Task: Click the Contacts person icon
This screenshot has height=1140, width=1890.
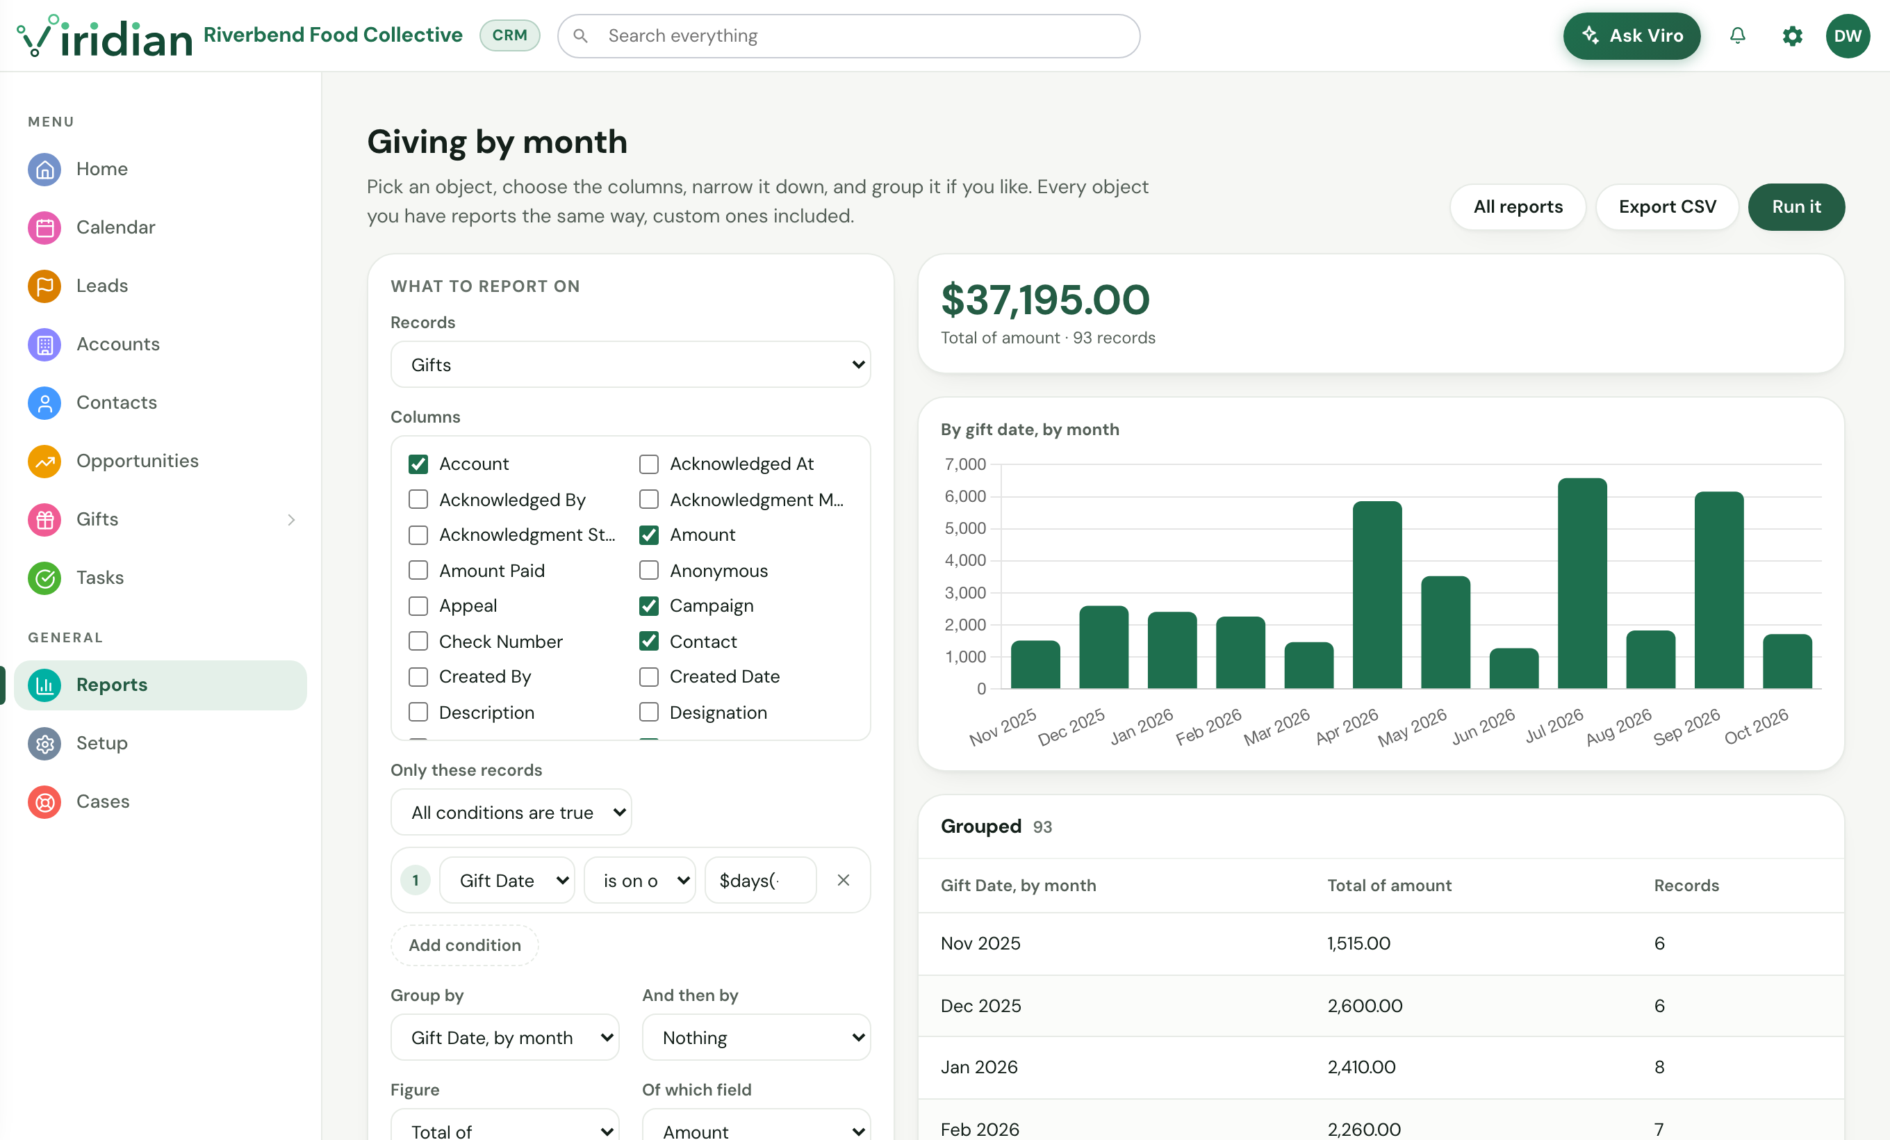Action: point(44,402)
